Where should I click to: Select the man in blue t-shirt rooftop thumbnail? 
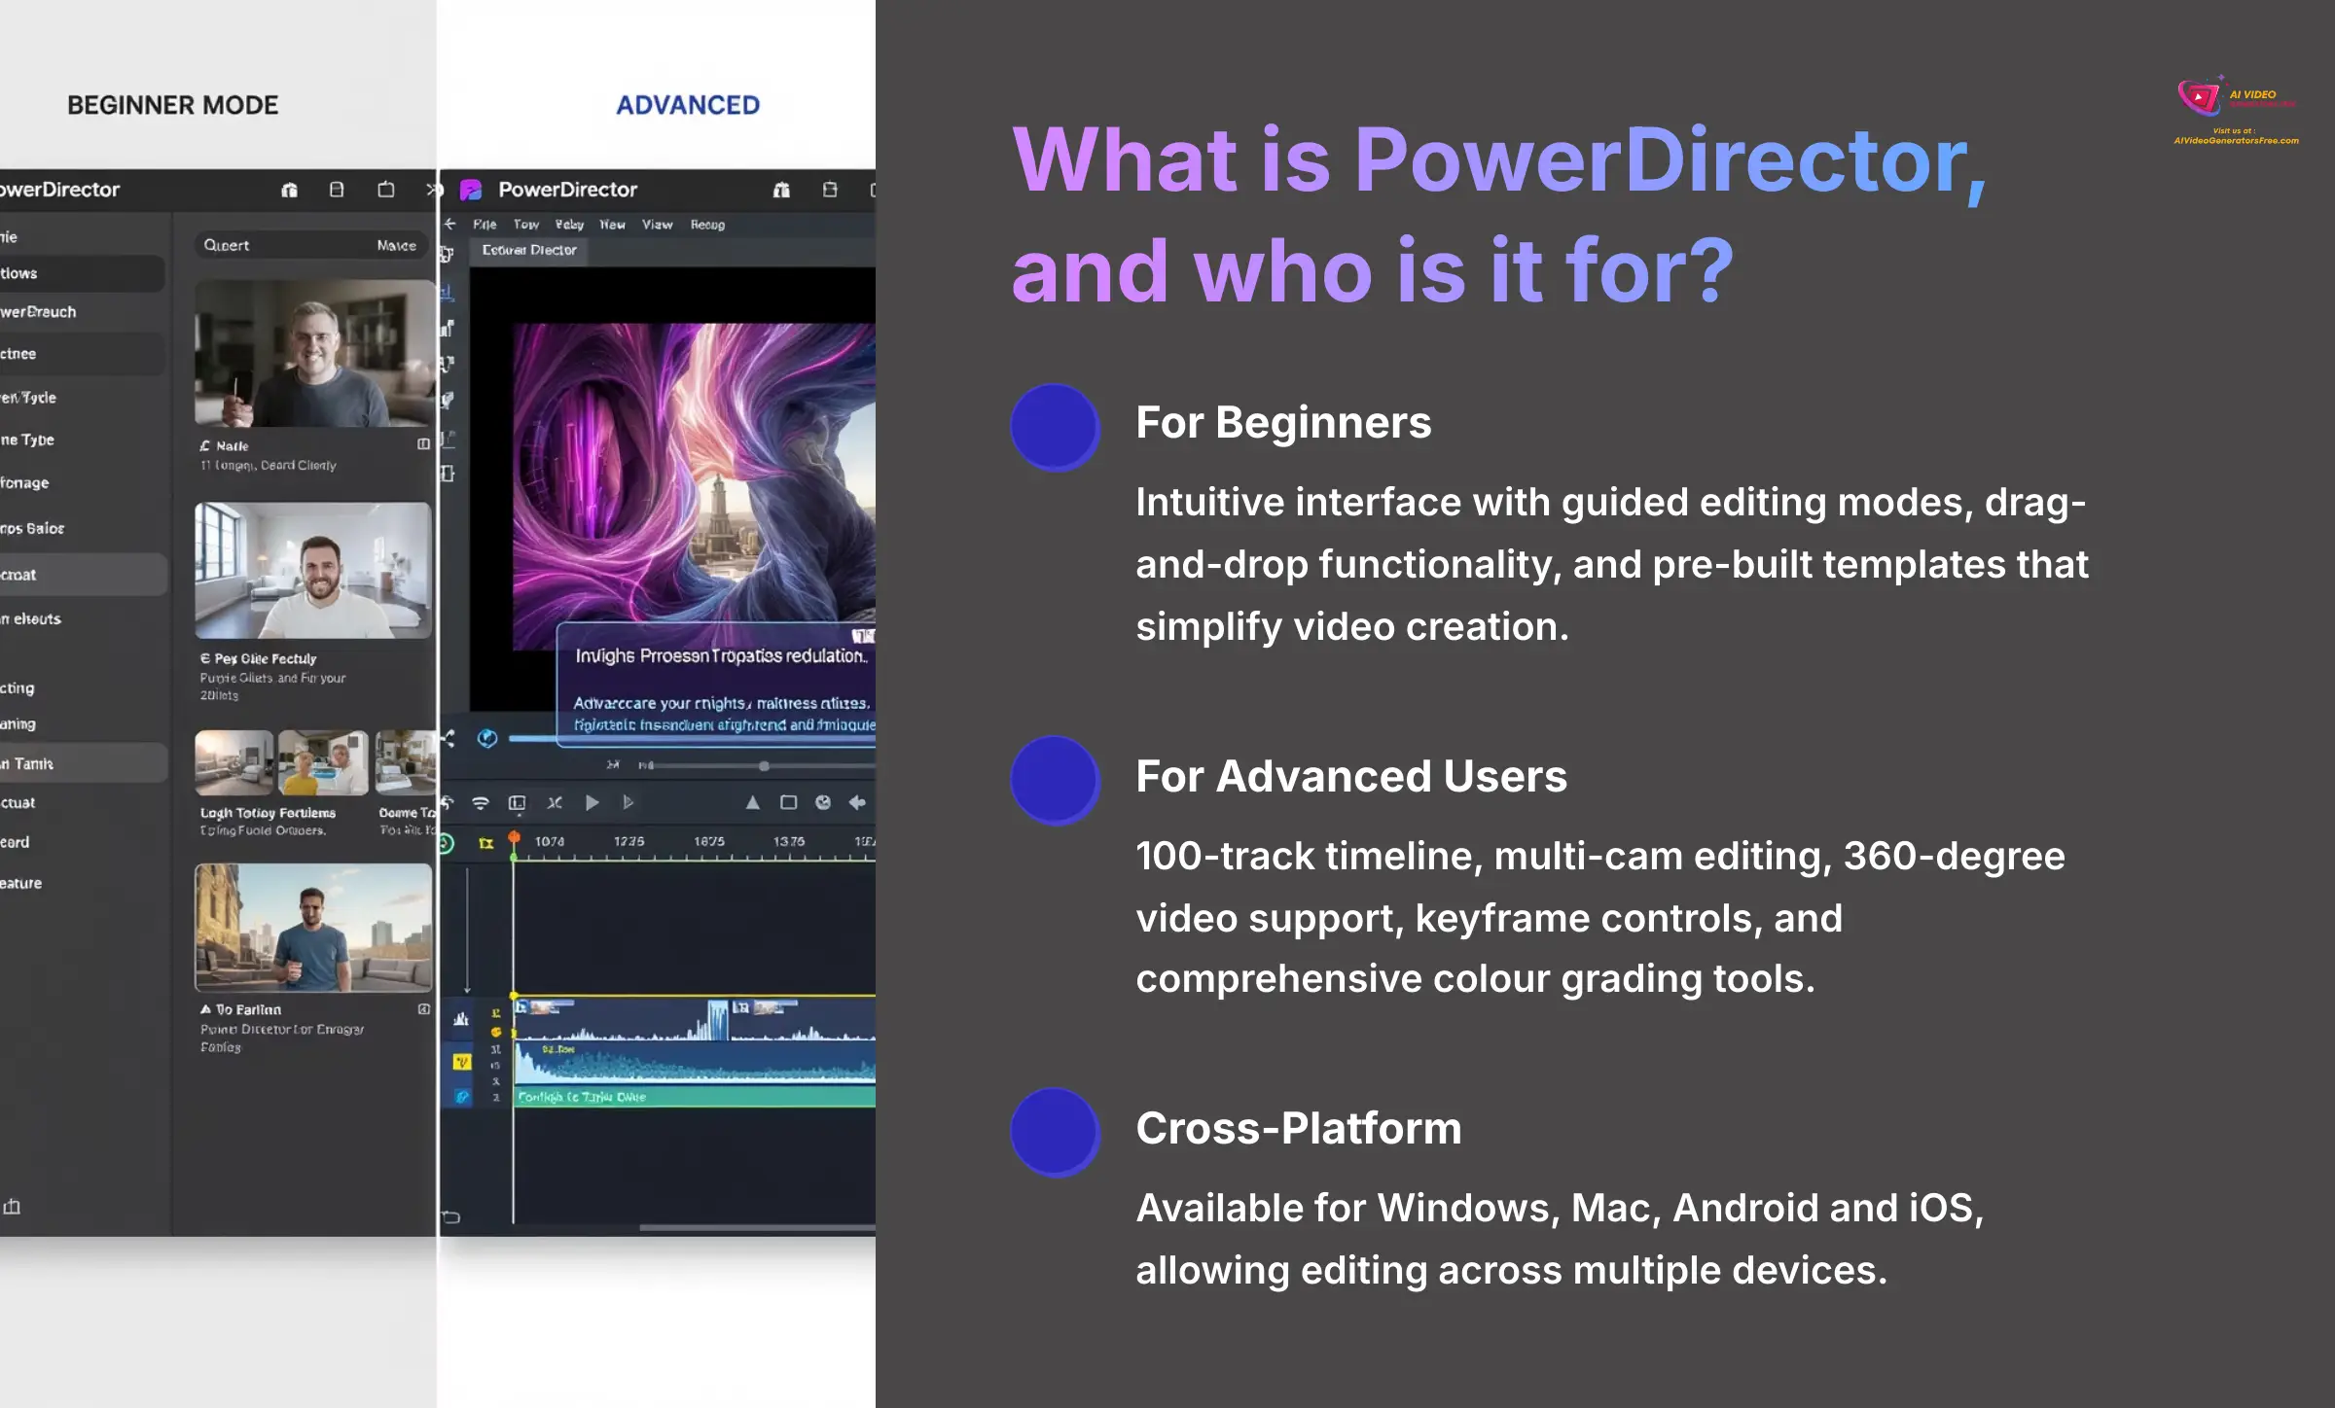pos(312,928)
